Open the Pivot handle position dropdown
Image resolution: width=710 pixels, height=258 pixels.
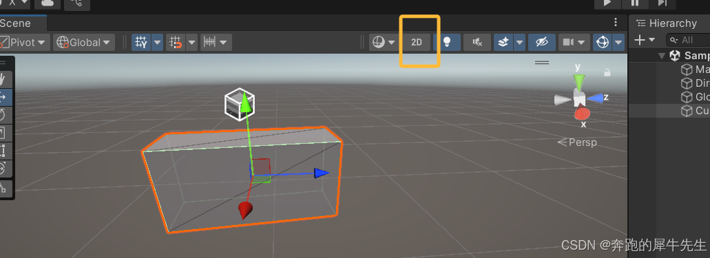(x=25, y=43)
